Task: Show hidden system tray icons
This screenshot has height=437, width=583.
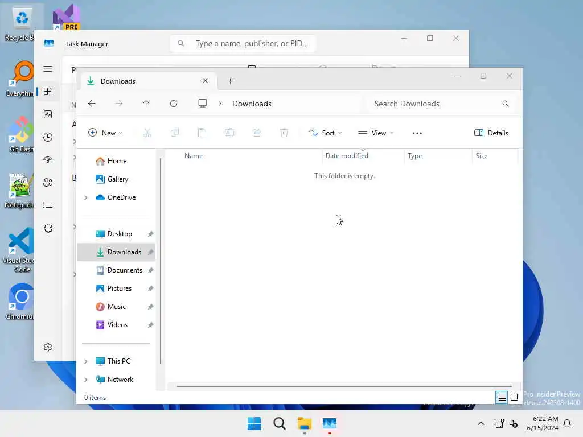Action: (x=481, y=423)
